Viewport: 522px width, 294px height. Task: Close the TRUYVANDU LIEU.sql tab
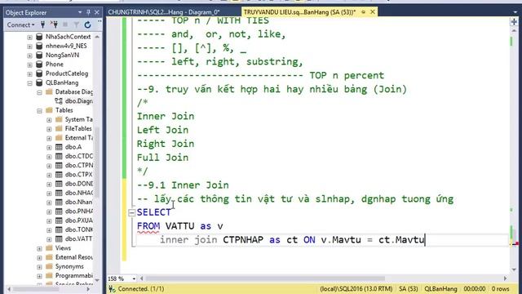coord(373,12)
